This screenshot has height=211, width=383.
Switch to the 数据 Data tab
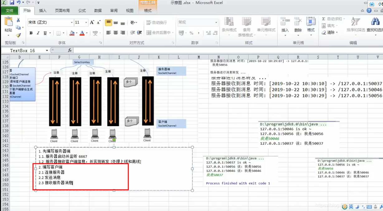(98, 11)
